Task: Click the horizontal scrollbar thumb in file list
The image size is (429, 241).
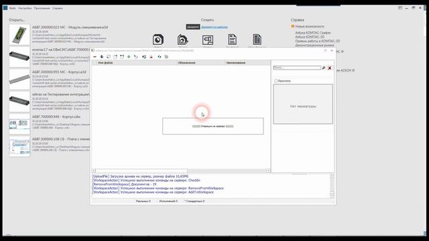Action: (141, 171)
